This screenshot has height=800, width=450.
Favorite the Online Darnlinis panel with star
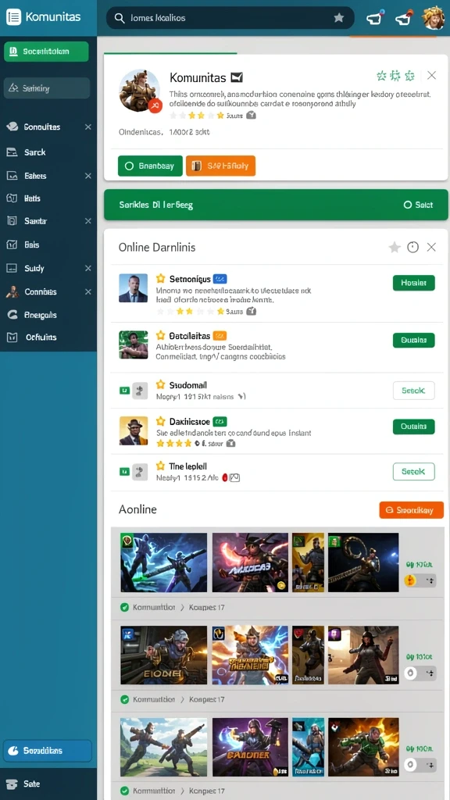click(395, 248)
